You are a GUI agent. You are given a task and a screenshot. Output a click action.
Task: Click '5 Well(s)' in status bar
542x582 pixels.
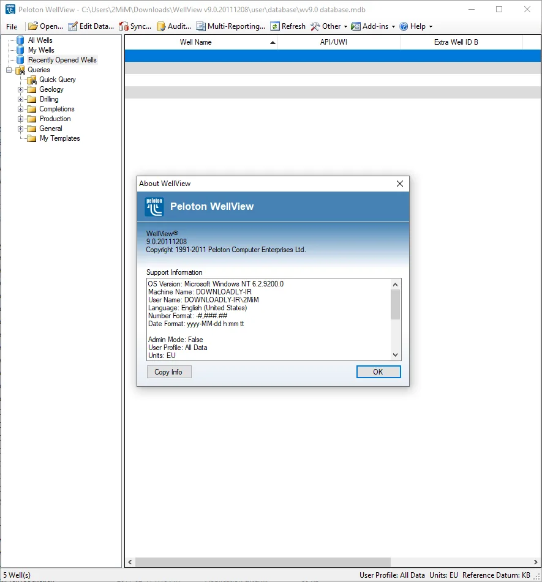(17, 575)
